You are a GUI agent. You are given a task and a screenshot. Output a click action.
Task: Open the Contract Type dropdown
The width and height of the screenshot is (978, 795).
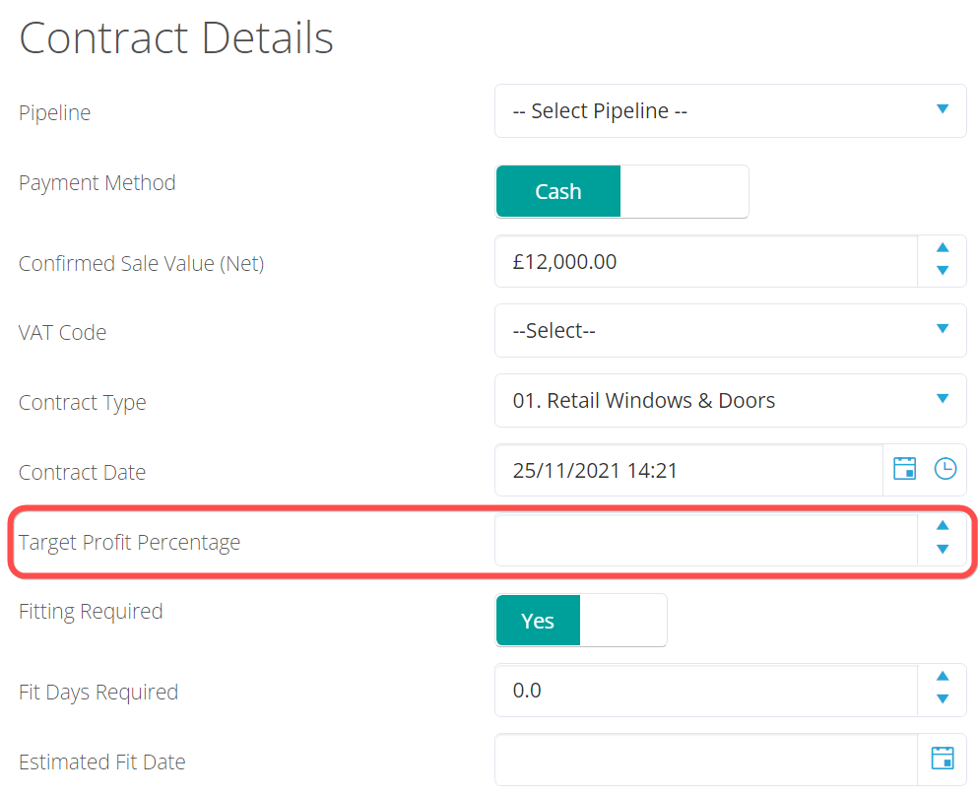coord(730,401)
